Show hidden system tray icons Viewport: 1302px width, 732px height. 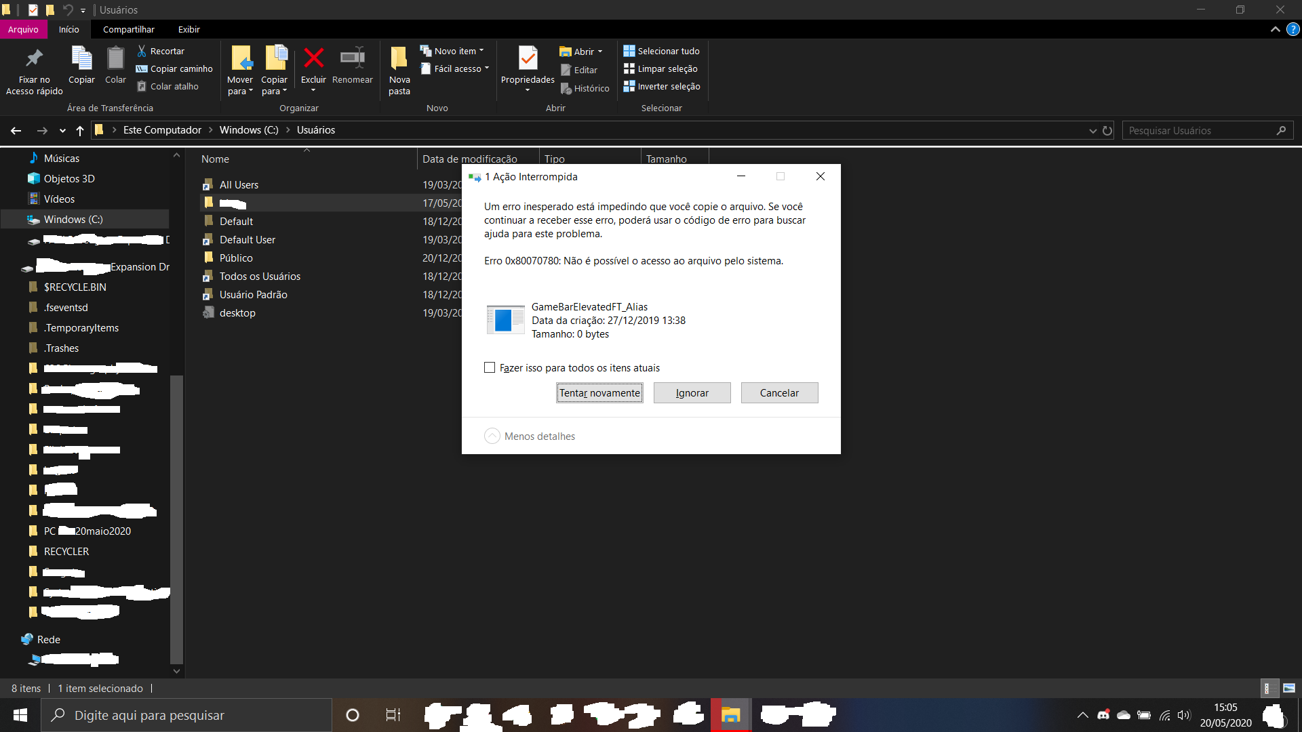1082,715
